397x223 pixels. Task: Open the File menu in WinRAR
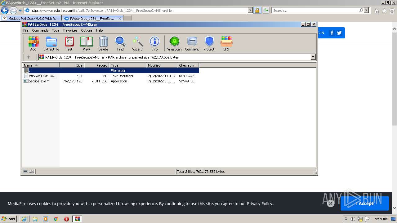pos(26,30)
